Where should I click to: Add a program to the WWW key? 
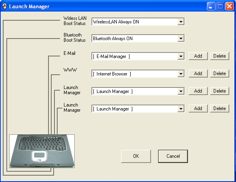198,74
